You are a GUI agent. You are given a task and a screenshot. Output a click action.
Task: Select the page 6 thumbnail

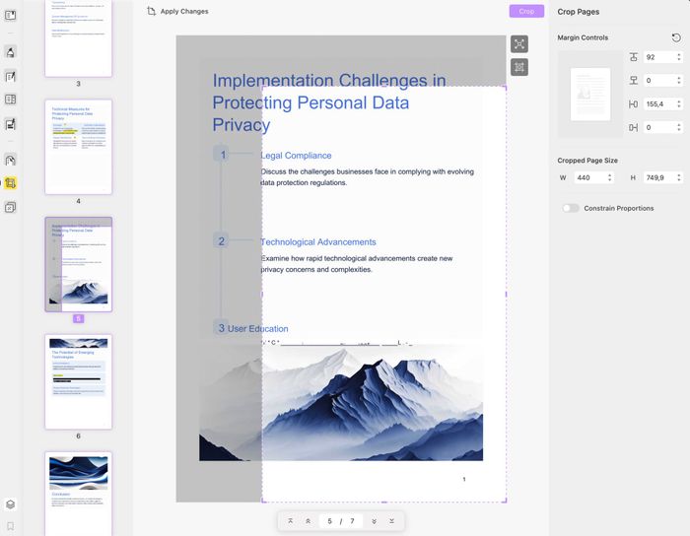tap(79, 380)
